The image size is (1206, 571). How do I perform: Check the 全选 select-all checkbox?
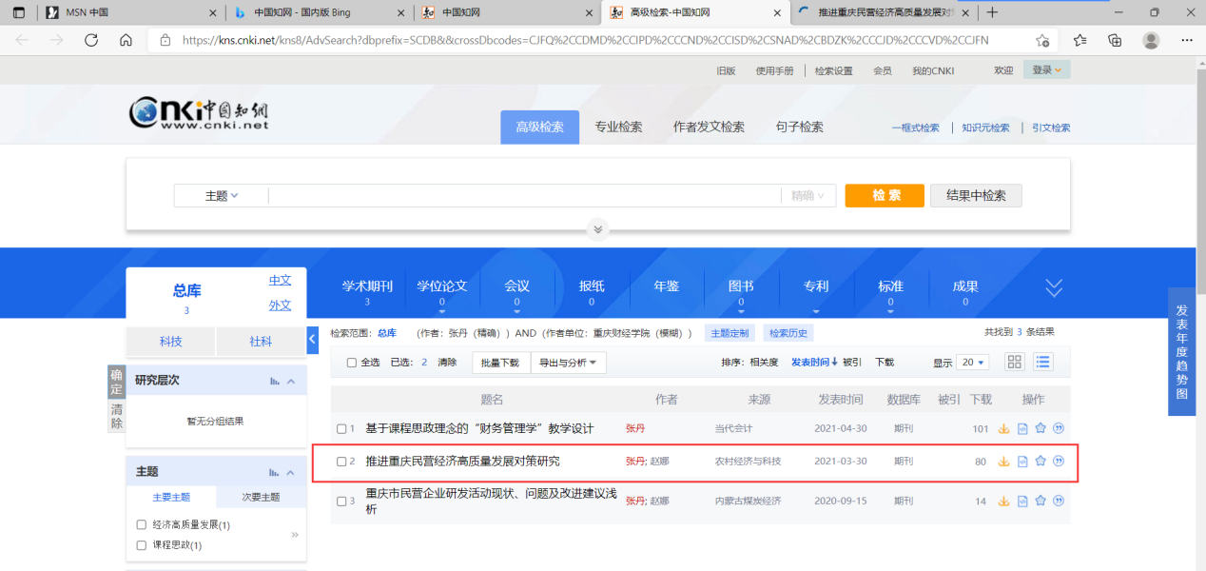point(352,363)
